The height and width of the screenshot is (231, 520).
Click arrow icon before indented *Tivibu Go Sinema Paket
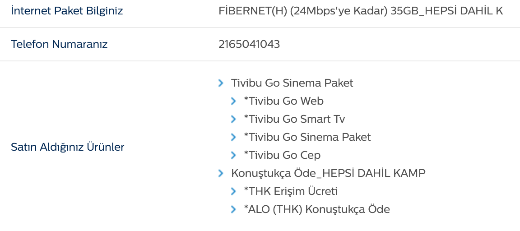point(233,137)
